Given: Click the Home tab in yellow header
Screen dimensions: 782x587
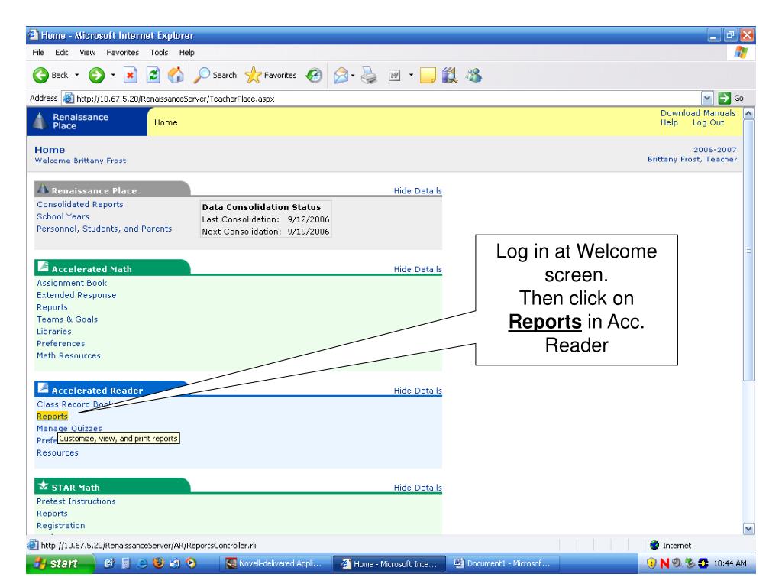Looking at the screenshot, I should tap(166, 122).
